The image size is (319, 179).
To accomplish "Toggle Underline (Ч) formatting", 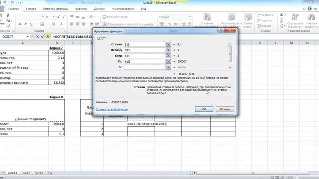I will click(31, 24).
